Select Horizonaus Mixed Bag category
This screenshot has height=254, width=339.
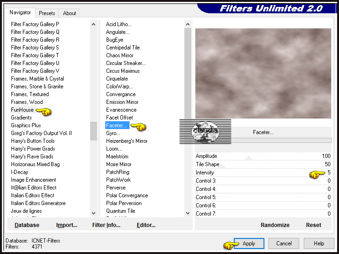pos(36,164)
